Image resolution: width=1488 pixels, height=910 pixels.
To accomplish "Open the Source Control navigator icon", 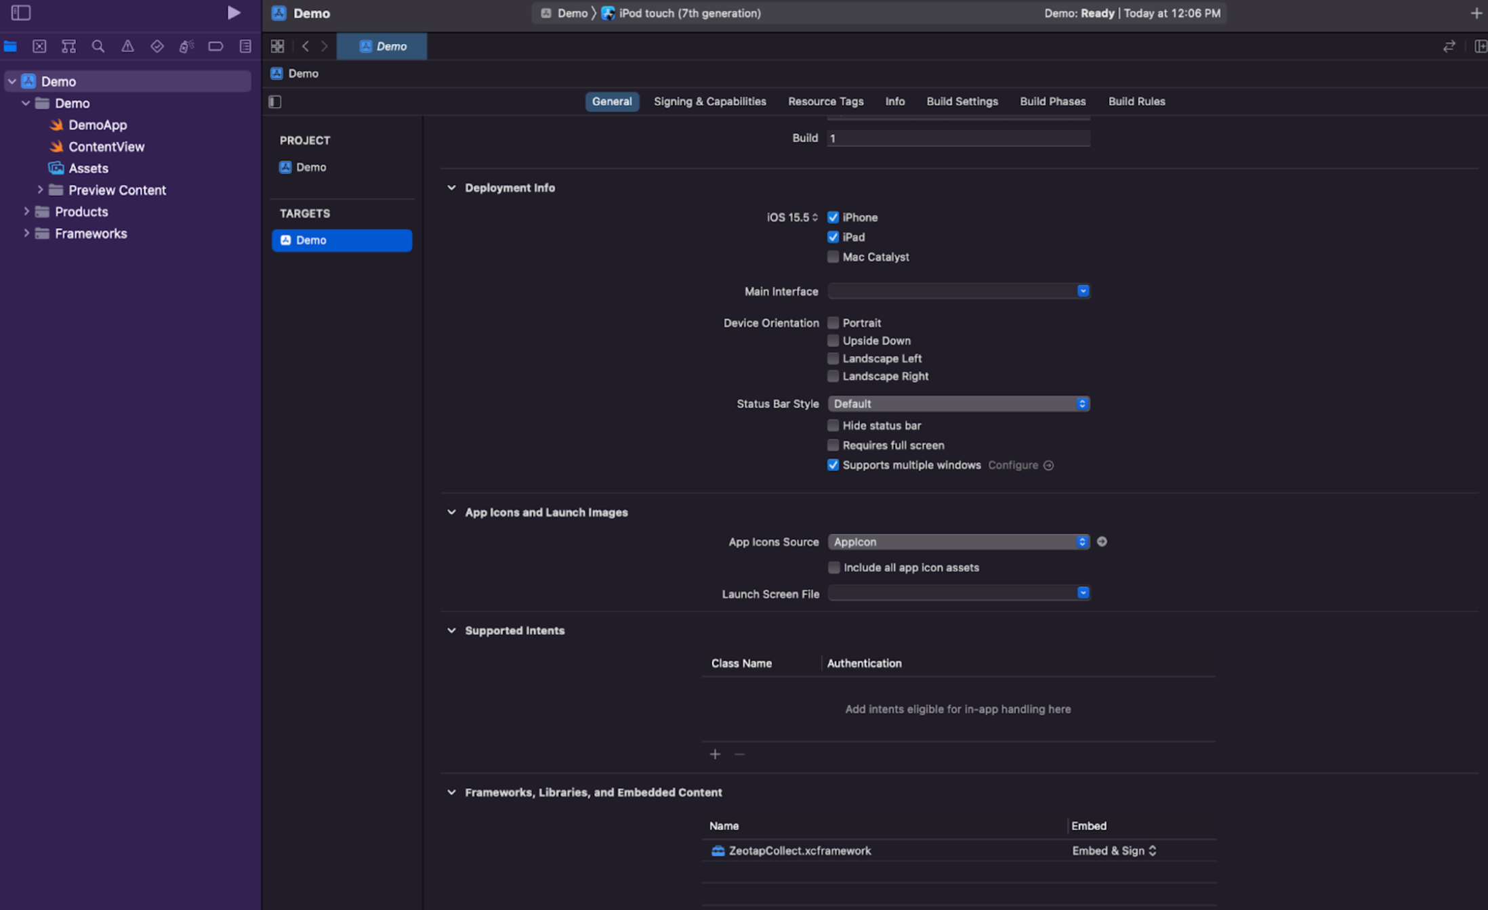I will [40, 46].
